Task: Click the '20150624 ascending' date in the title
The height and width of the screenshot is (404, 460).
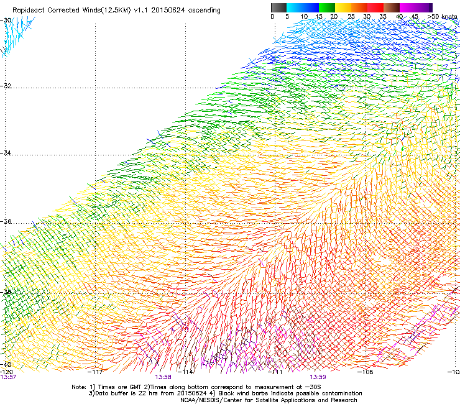Action: 186,11
